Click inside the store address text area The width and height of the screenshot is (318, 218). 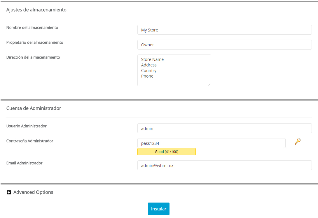click(174, 70)
